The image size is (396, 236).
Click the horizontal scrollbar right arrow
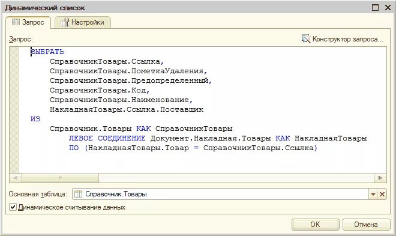point(380,178)
